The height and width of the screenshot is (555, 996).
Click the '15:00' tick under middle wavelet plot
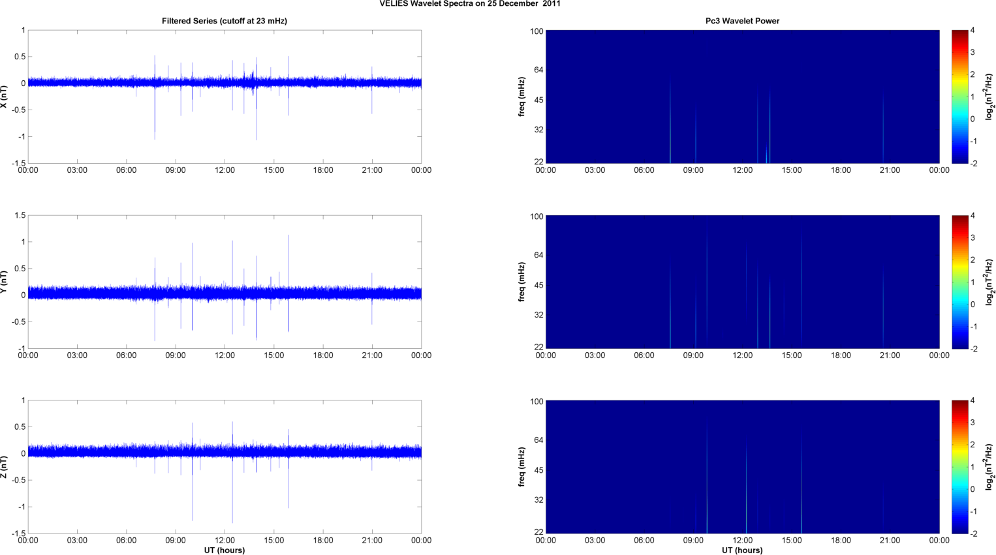pyautogui.click(x=792, y=355)
